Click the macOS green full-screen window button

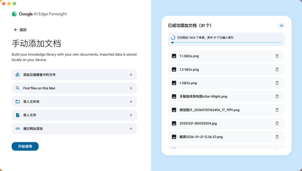pyautogui.click(x=15, y=4)
